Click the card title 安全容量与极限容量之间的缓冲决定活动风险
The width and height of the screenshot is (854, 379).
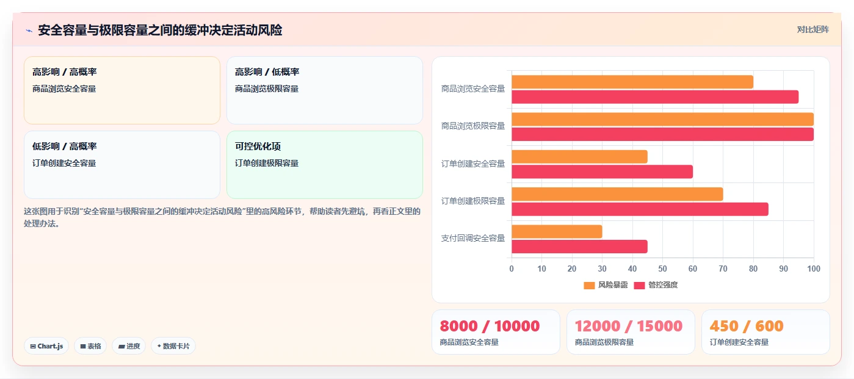(x=160, y=31)
